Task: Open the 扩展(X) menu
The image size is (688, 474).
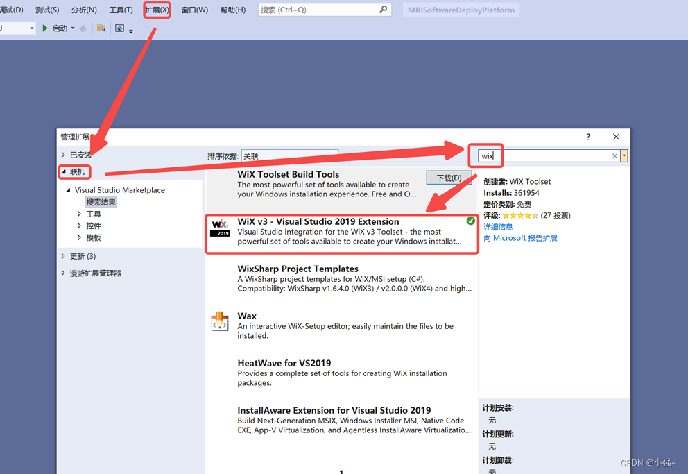Action: click(x=157, y=10)
